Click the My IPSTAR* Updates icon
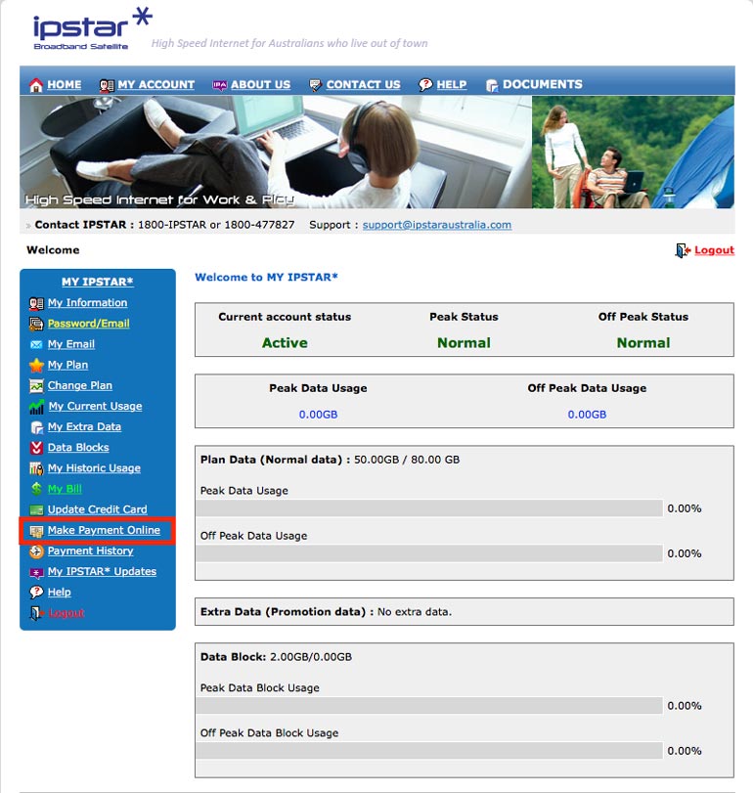 point(36,572)
